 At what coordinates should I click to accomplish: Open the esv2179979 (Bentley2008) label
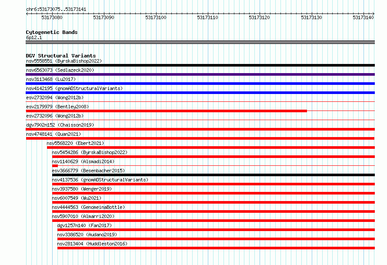point(57,107)
